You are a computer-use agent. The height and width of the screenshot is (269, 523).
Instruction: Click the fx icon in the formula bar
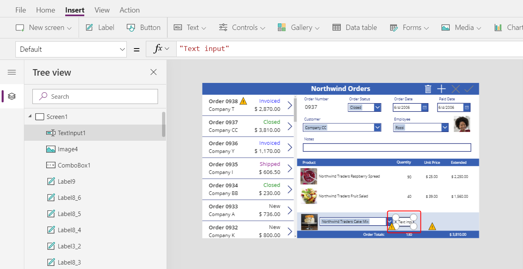158,48
